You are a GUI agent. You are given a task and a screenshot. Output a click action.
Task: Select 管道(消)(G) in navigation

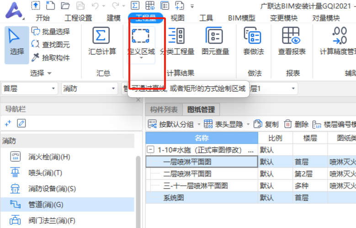click(68, 204)
